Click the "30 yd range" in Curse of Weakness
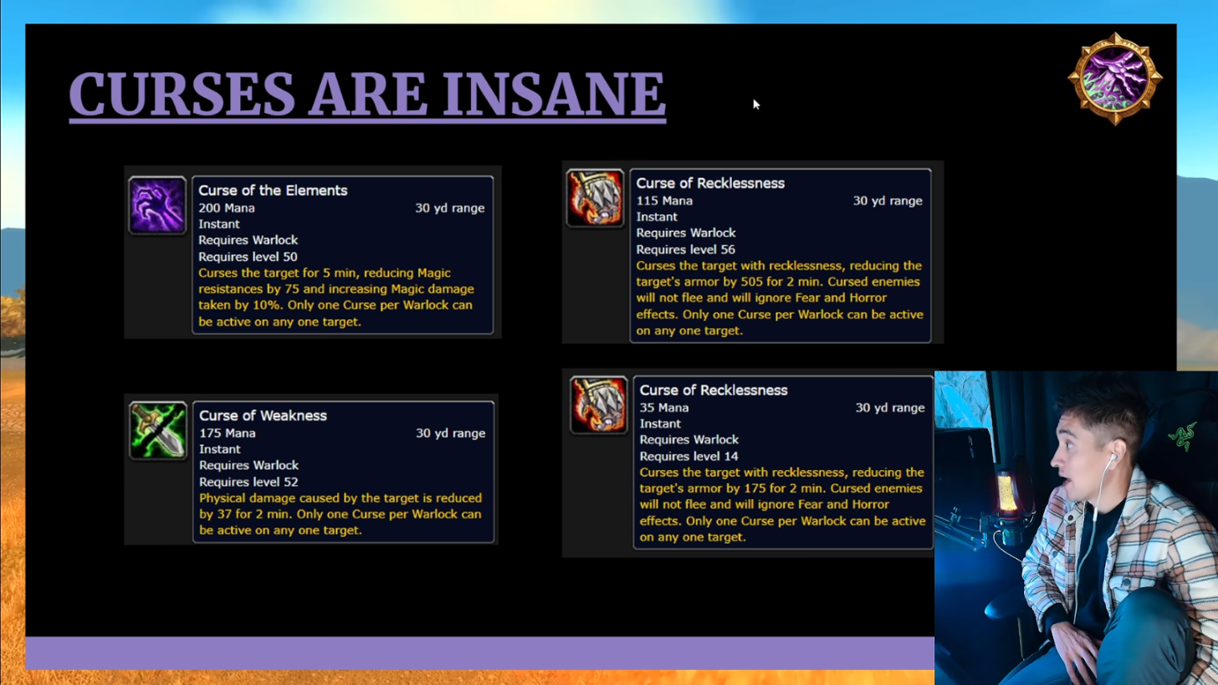 click(x=450, y=433)
